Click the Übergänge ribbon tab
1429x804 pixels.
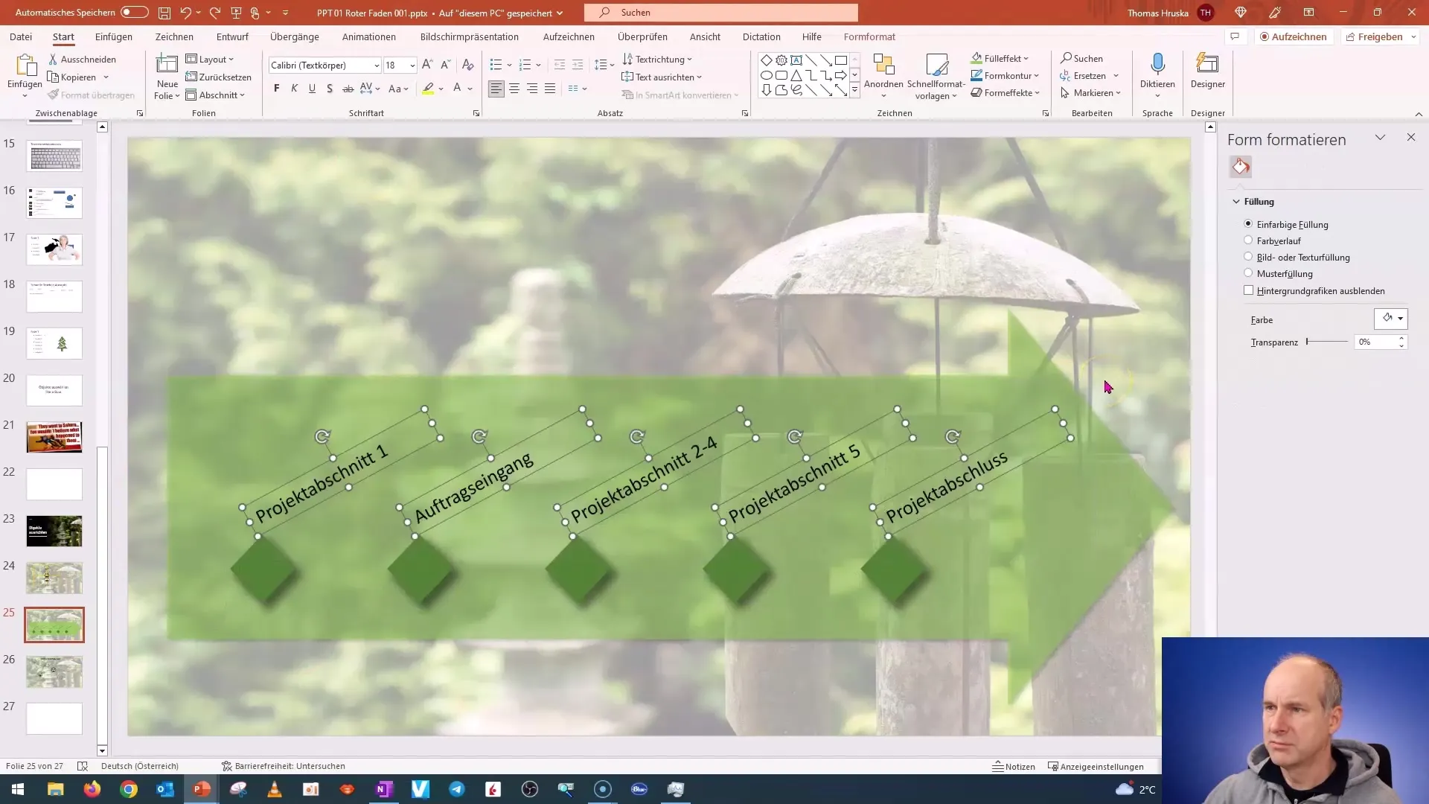coord(295,36)
